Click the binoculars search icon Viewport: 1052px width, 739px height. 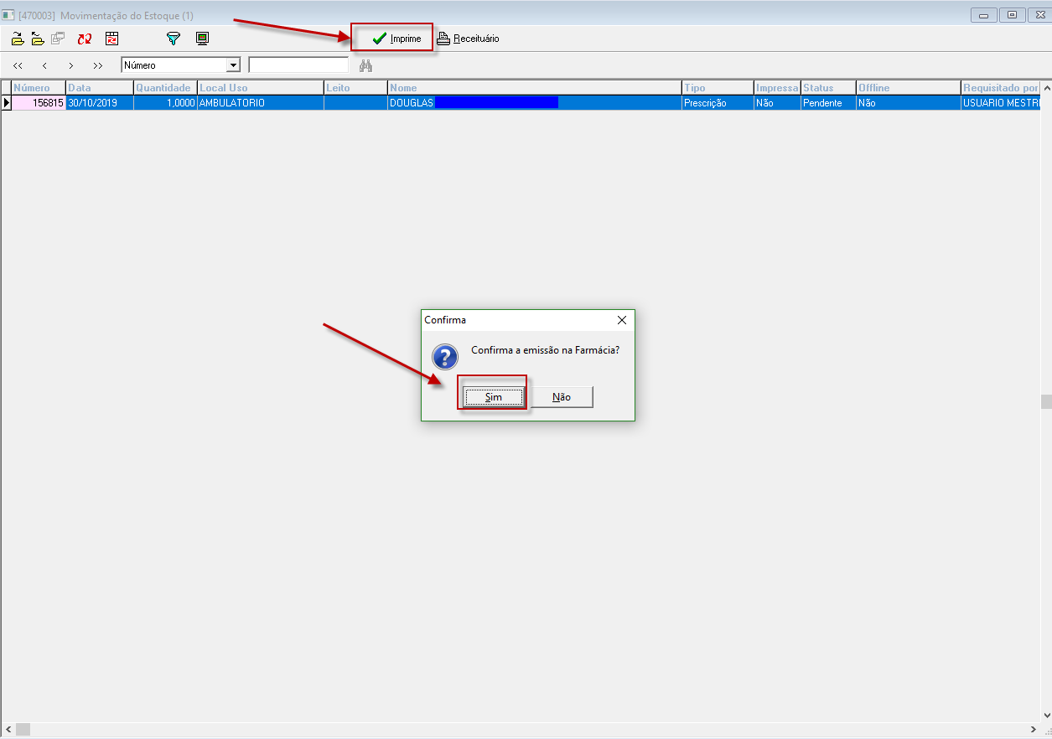click(x=365, y=65)
